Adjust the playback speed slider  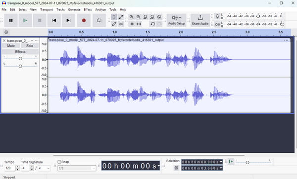click(x=247, y=162)
